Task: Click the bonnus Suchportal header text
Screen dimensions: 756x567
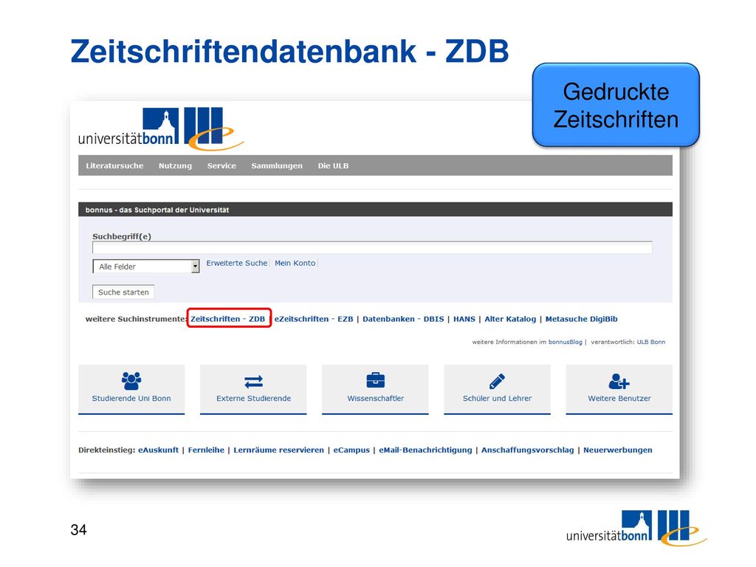Action: pos(157,210)
